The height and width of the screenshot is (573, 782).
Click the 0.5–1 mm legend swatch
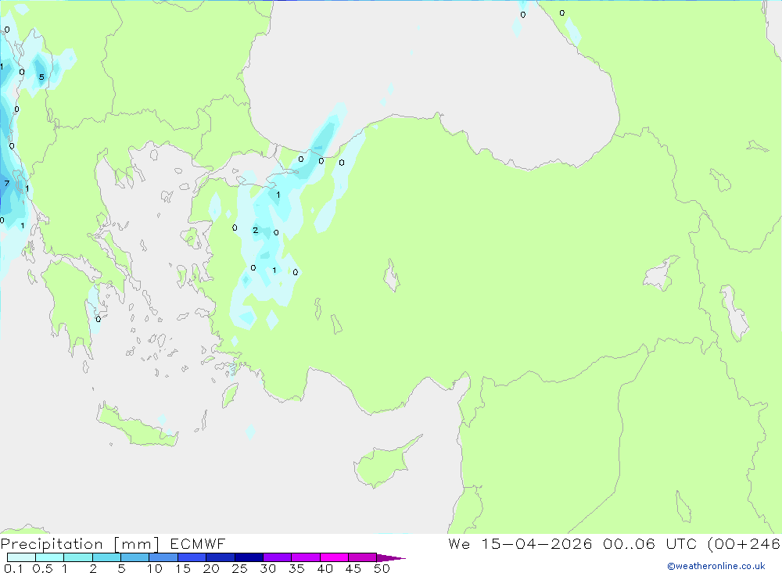(x=50, y=557)
